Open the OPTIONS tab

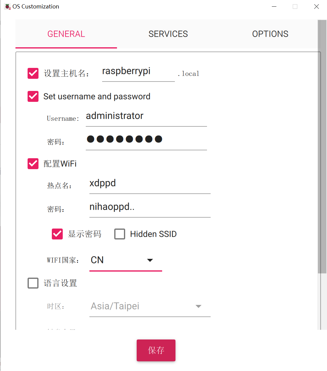point(270,34)
